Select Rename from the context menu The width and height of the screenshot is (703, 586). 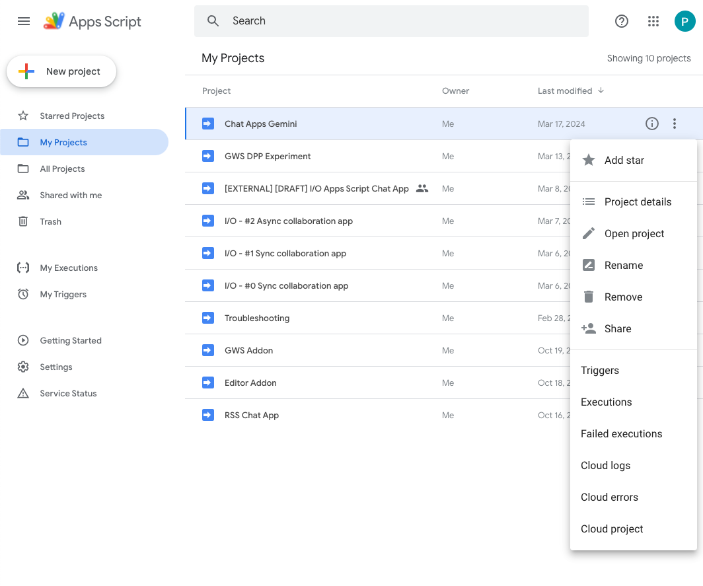click(623, 266)
